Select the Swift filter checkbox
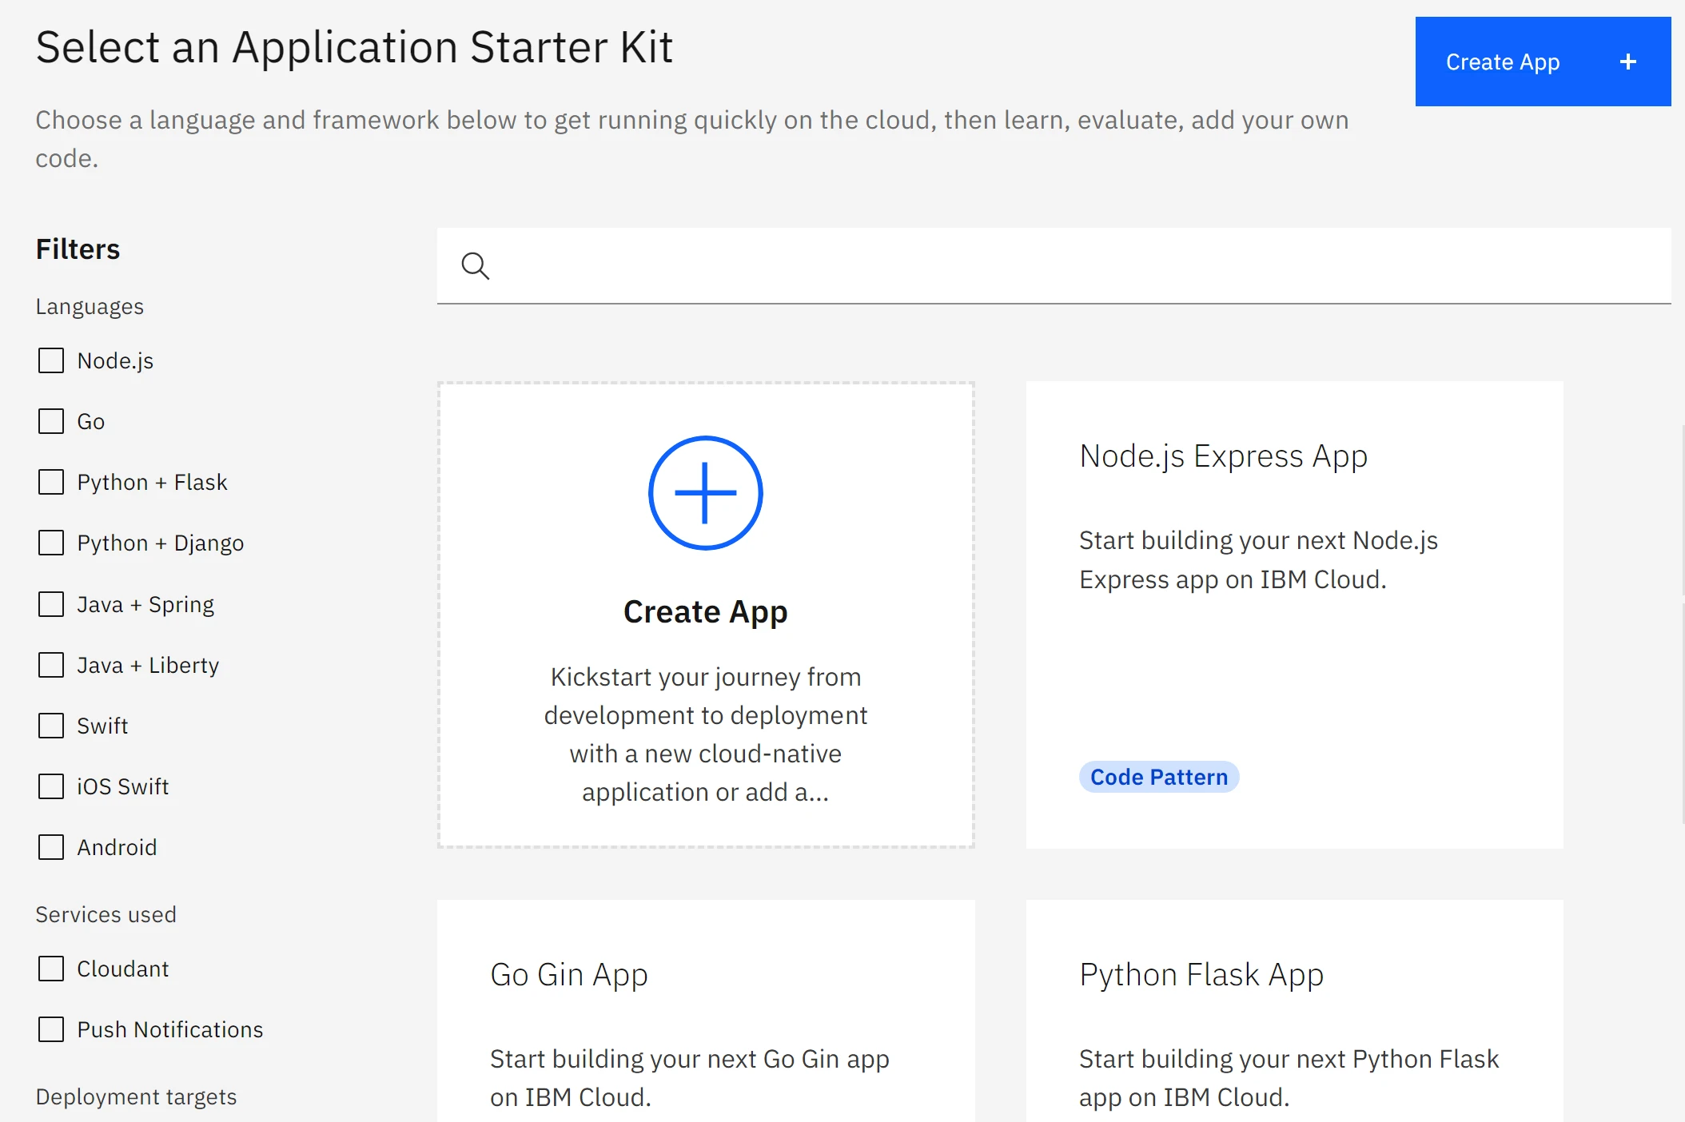The image size is (1685, 1122). (51, 726)
